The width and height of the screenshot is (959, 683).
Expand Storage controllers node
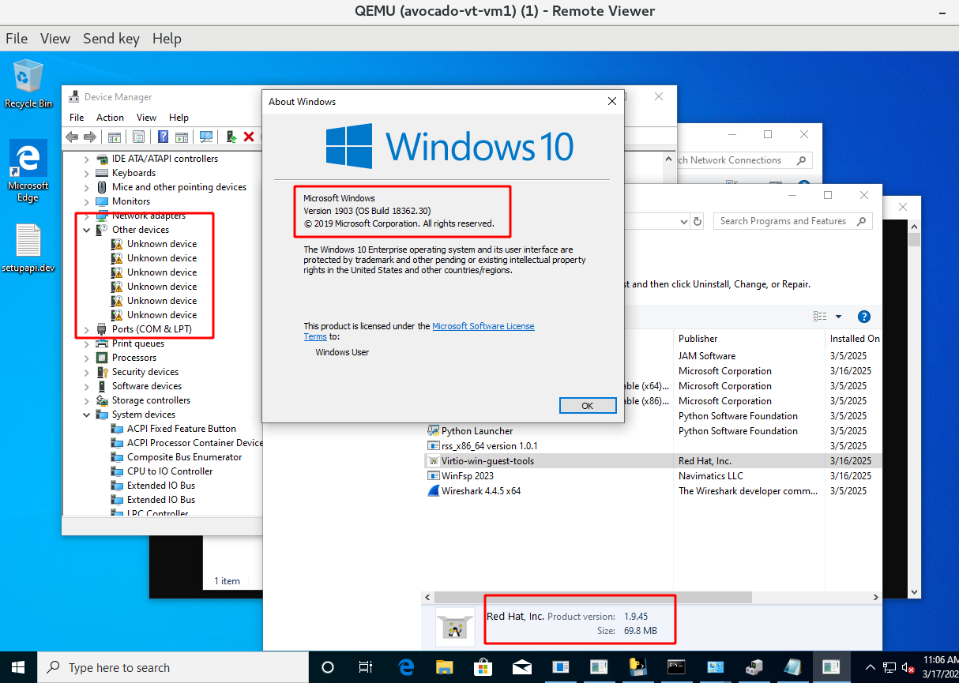click(87, 400)
